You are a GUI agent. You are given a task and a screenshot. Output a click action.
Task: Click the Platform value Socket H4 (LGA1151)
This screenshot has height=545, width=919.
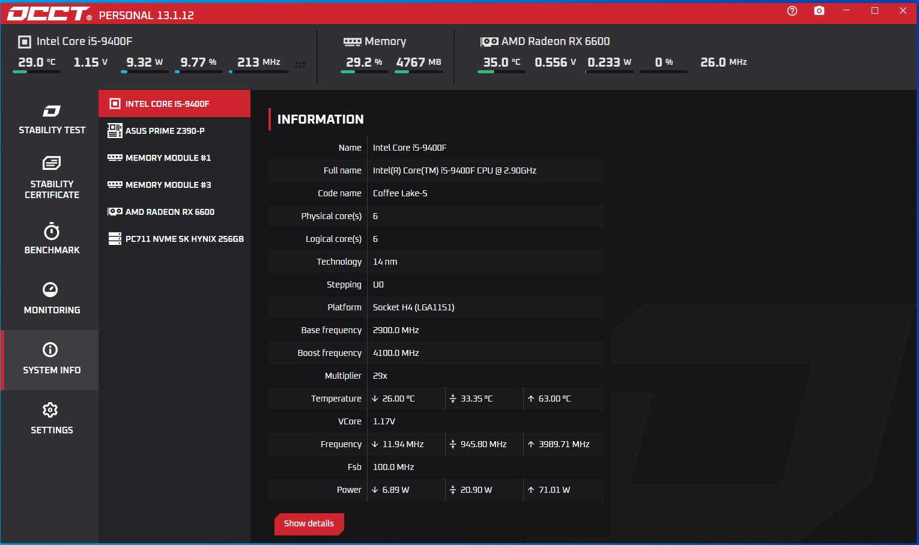tap(413, 307)
